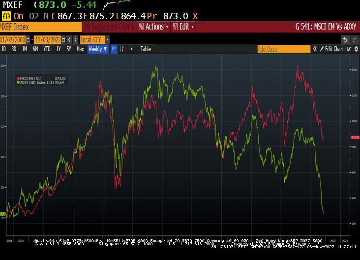Open the start date calendar picker
The width and height of the screenshot is (360, 260).
(28, 39)
